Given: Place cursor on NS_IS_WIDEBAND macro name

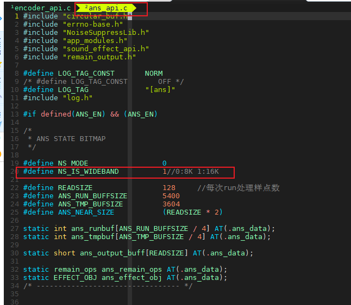Looking at the screenshot, I should pyautogui.click(x=88, y=172).
